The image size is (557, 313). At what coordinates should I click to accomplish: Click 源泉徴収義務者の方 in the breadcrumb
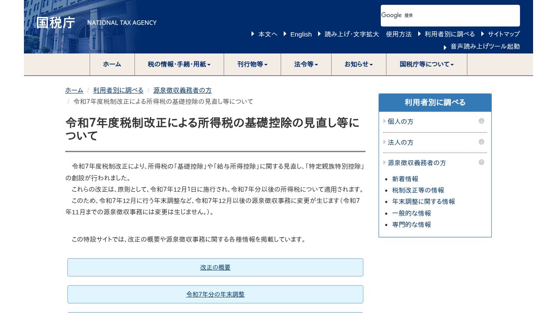[x=182, y=90]
